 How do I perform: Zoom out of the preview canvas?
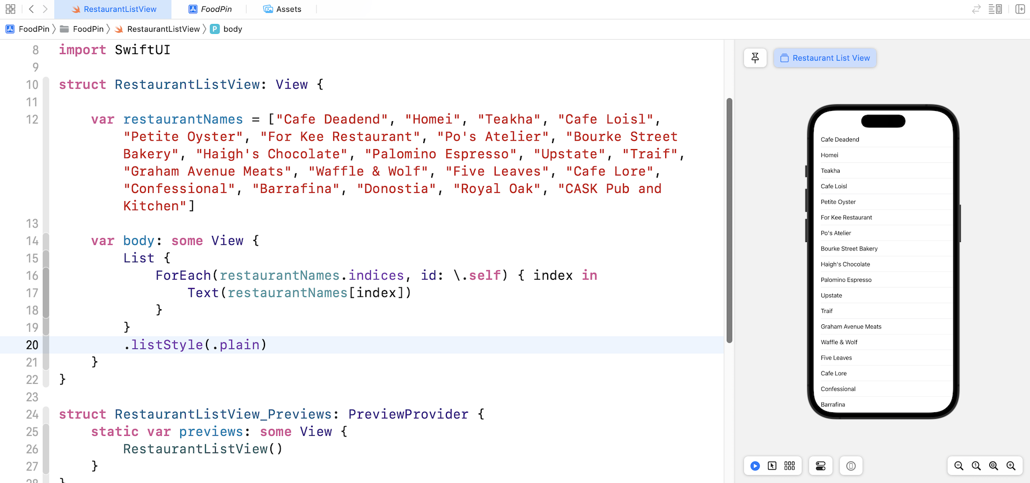click(959, 466)
